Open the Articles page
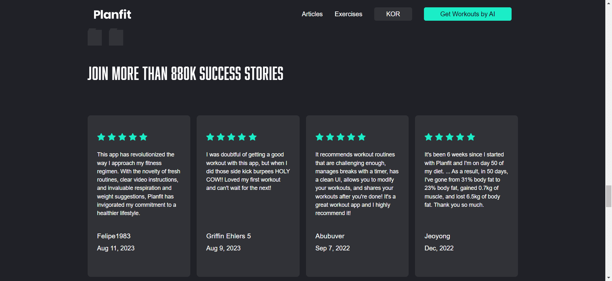This screenshot has width=612, height=281. [x=312, y=14]
